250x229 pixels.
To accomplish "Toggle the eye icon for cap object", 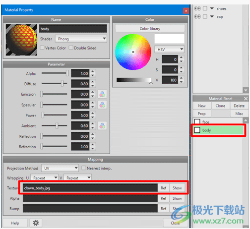I will 197,17.
